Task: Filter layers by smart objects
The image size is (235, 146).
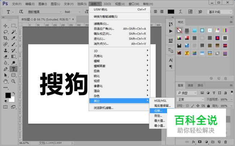Action: (x=225, y=93)
